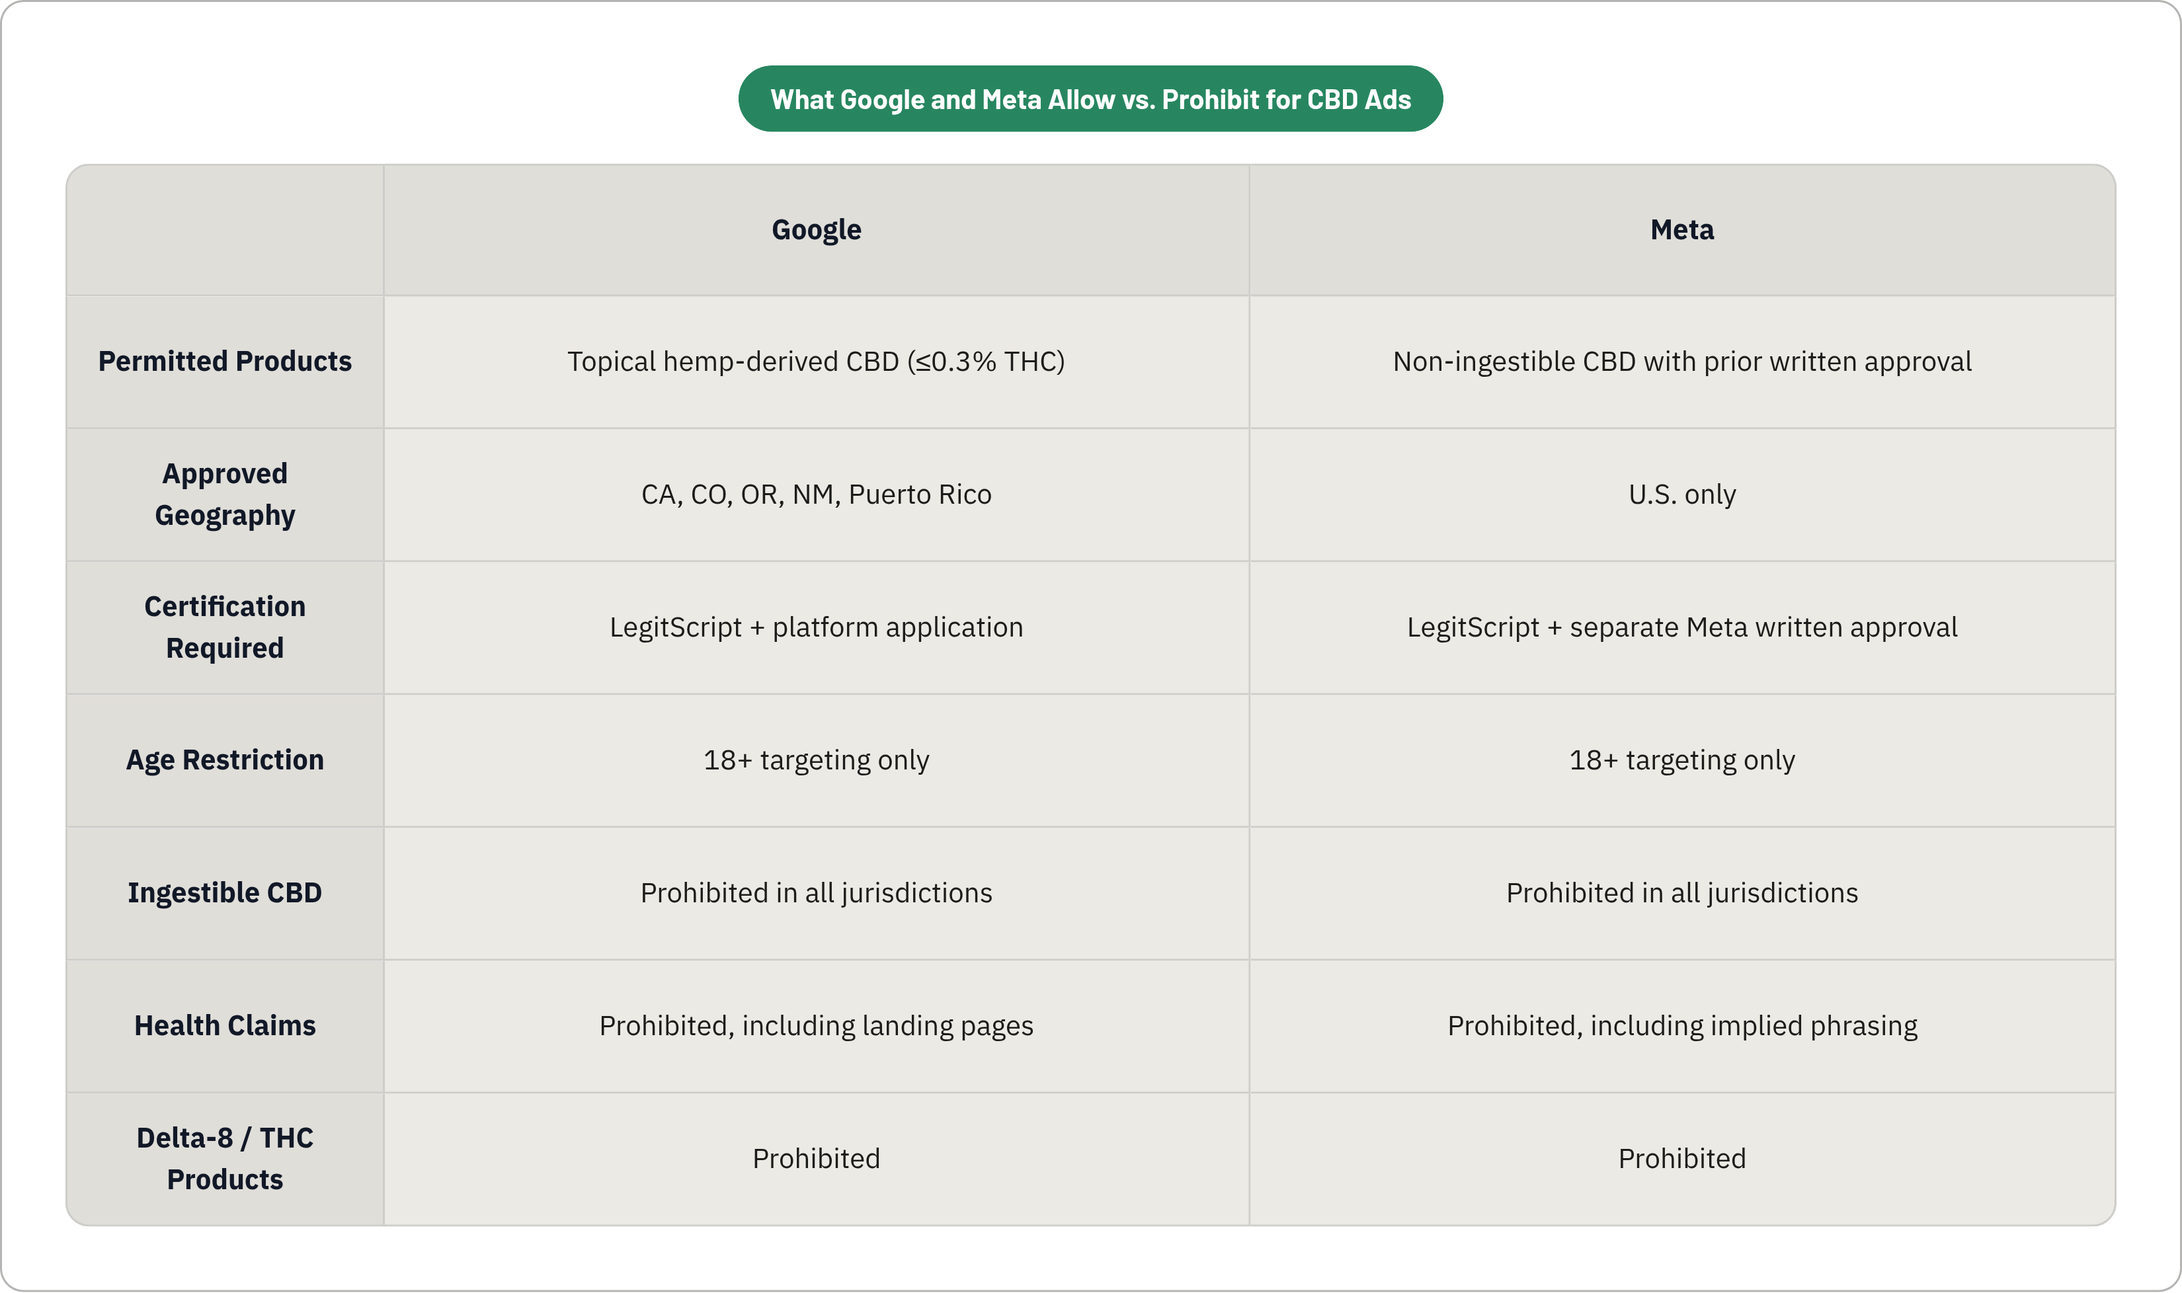Click the Delta-8 / THC Products label

[x=225, y=1159]
